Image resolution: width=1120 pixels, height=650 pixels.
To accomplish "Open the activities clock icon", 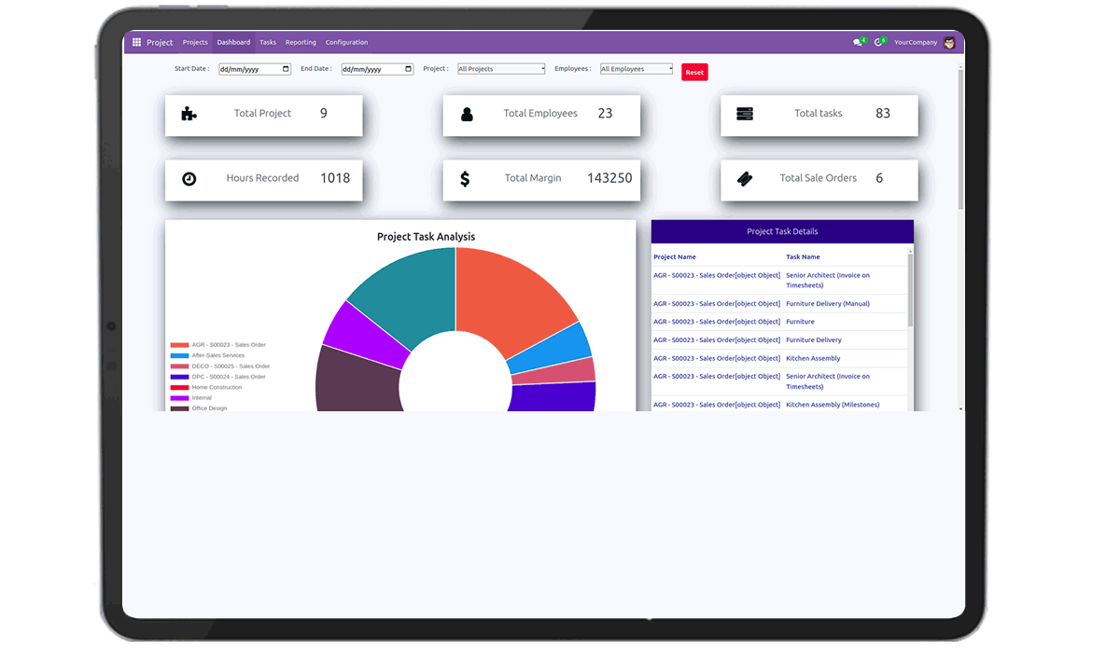I will 878,42.
